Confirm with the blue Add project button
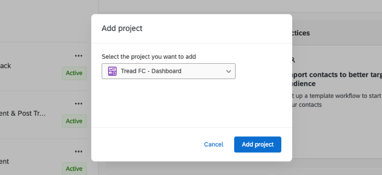The image size is (382, 175). pyautogui.click(x=258, y=144)
